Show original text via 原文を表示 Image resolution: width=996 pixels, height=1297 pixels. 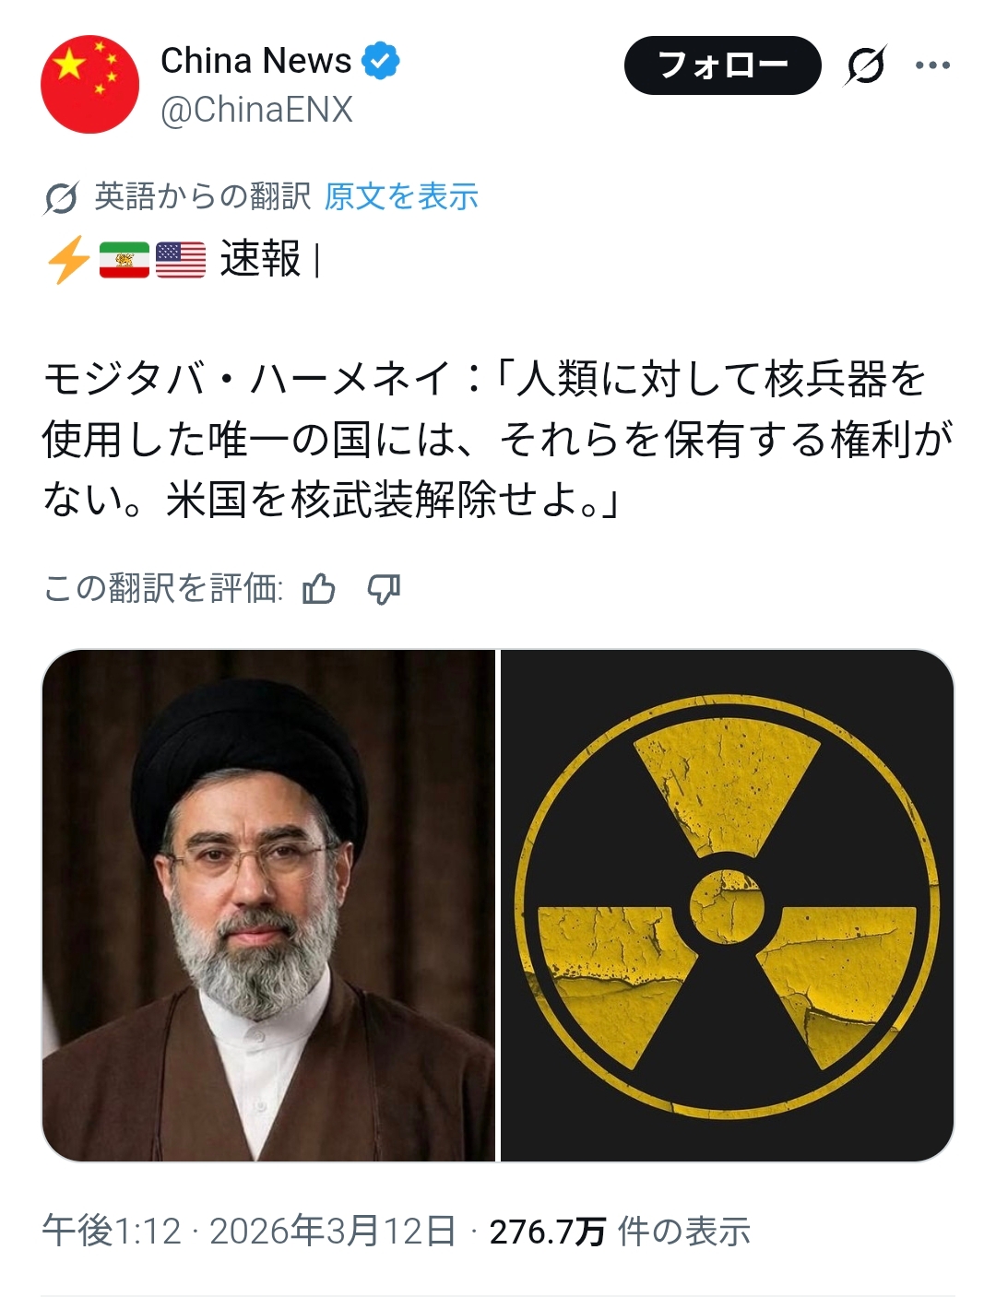401,196
